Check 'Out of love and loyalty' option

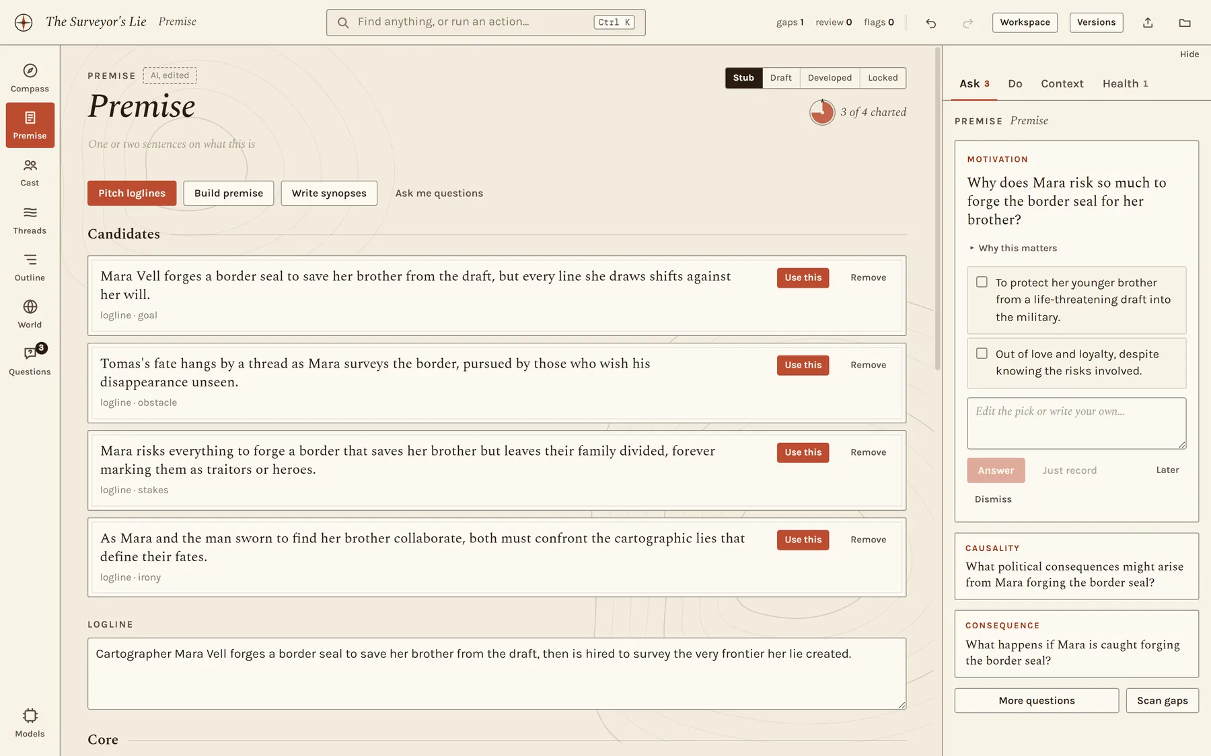[982, 353]
